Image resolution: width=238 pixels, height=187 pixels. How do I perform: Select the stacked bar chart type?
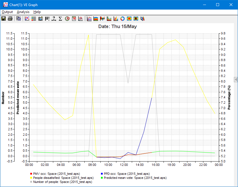pyautogui.click(x=109, y=19)
